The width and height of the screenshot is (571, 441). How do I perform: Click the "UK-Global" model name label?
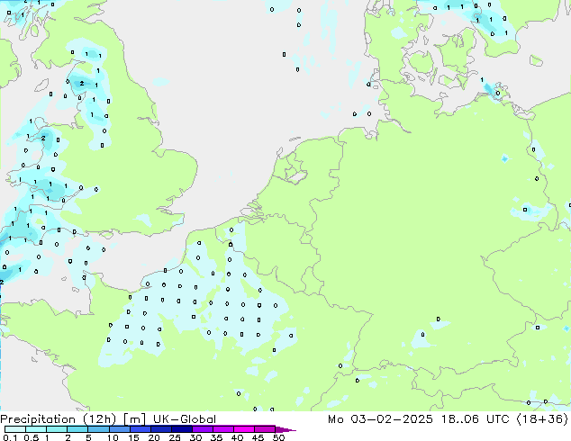coord(185,419)
